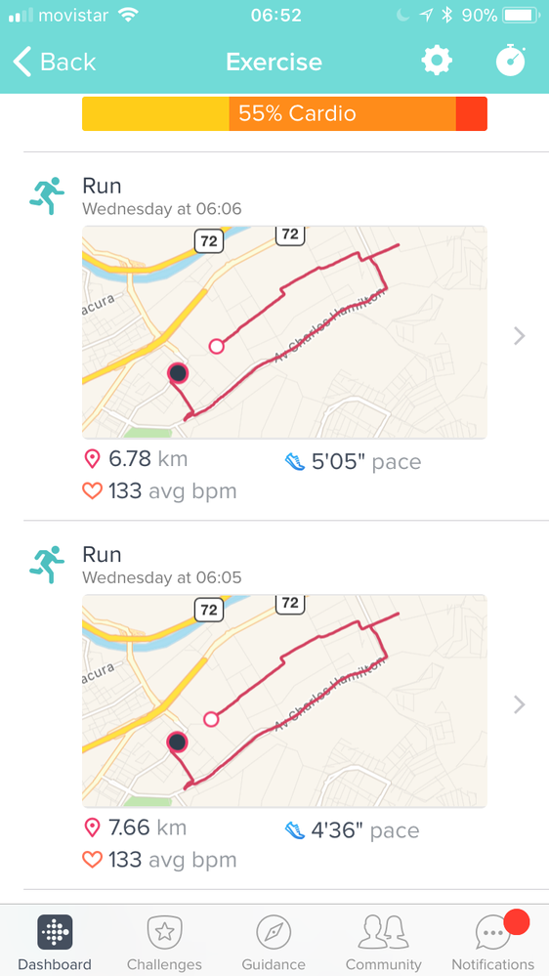Open settings gear icon in header
Image resolution: width=549 pixels, height=976 pixels.
point(437,61)
